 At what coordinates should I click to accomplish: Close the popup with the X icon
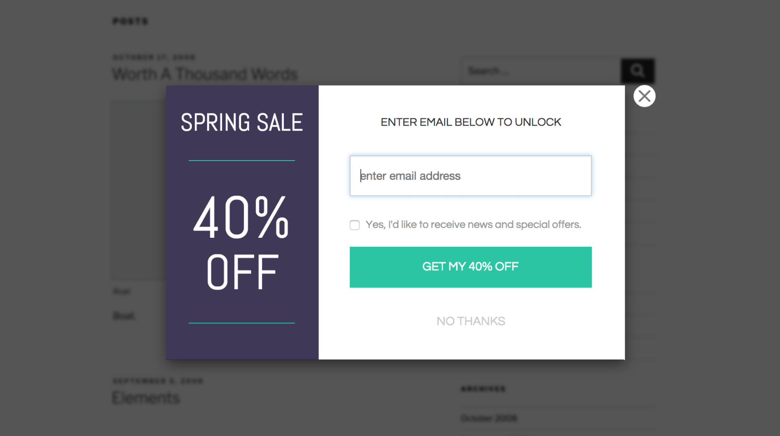coord(644,96)
